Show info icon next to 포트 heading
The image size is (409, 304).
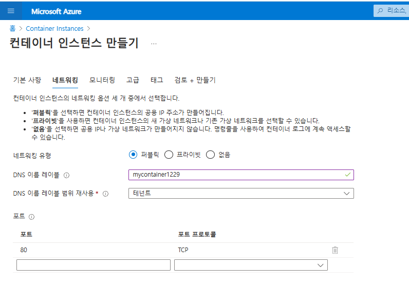point(31,217)
